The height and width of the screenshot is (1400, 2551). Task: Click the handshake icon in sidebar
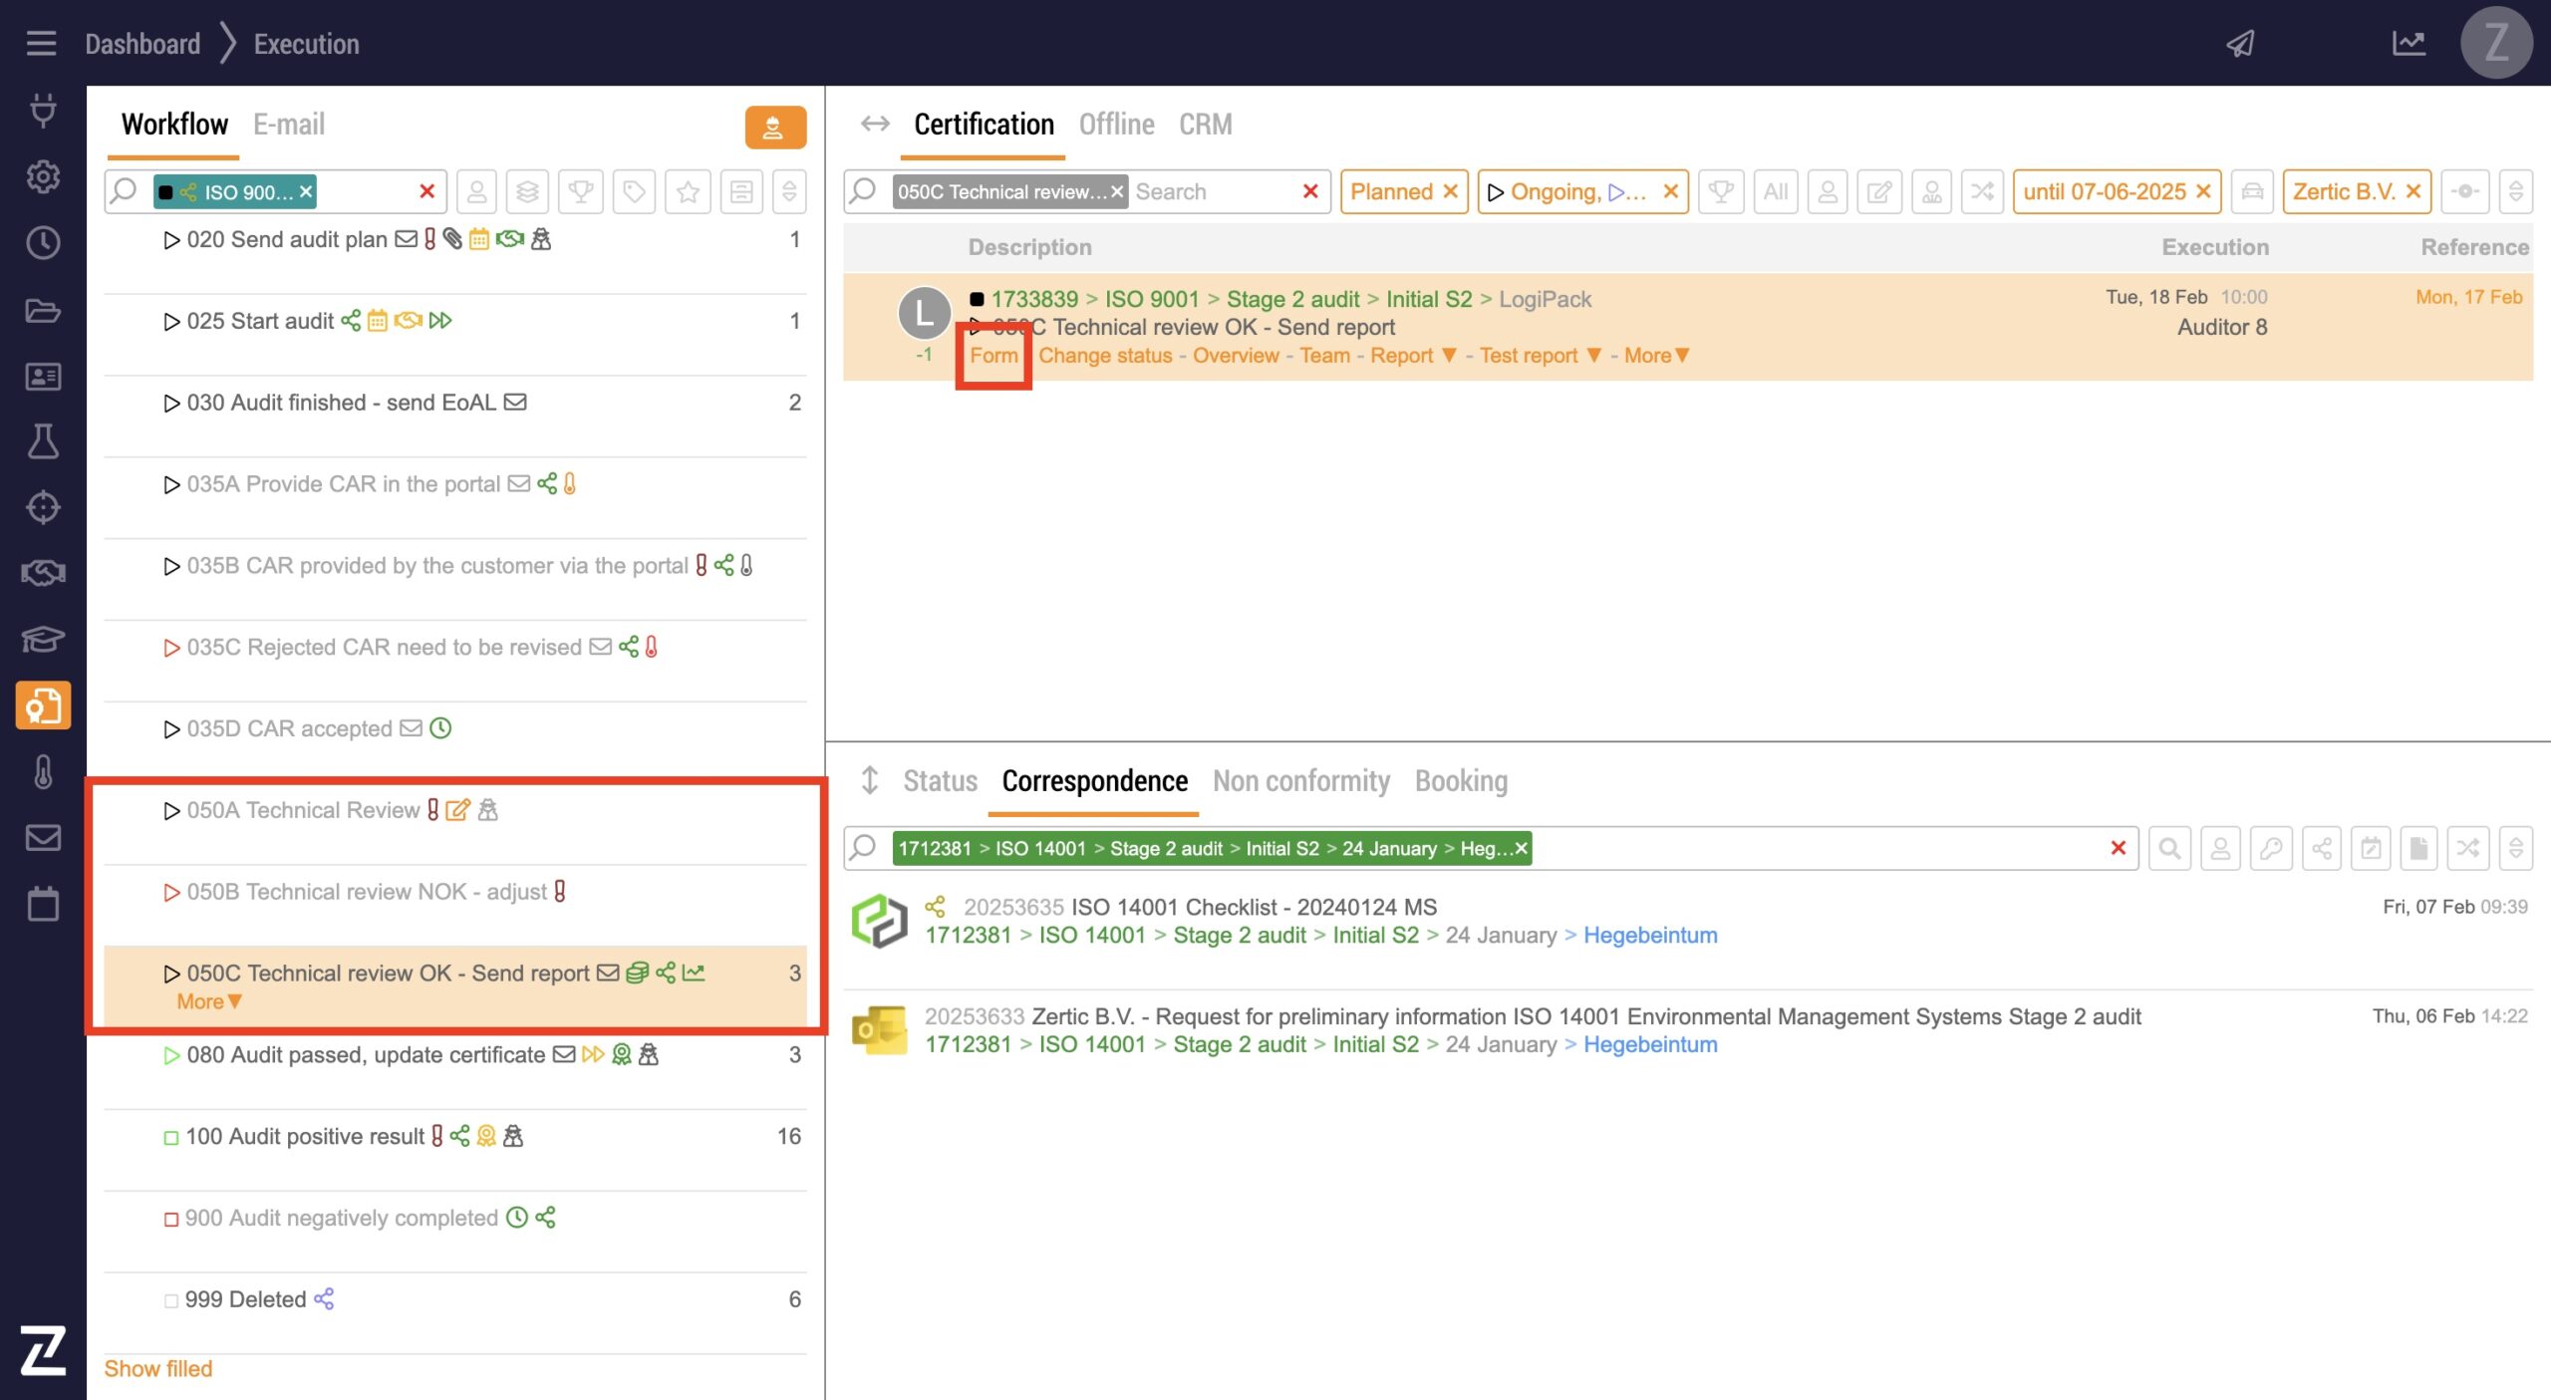tap(43, 573)
